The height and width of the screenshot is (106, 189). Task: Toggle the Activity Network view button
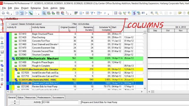pos(31,13)
